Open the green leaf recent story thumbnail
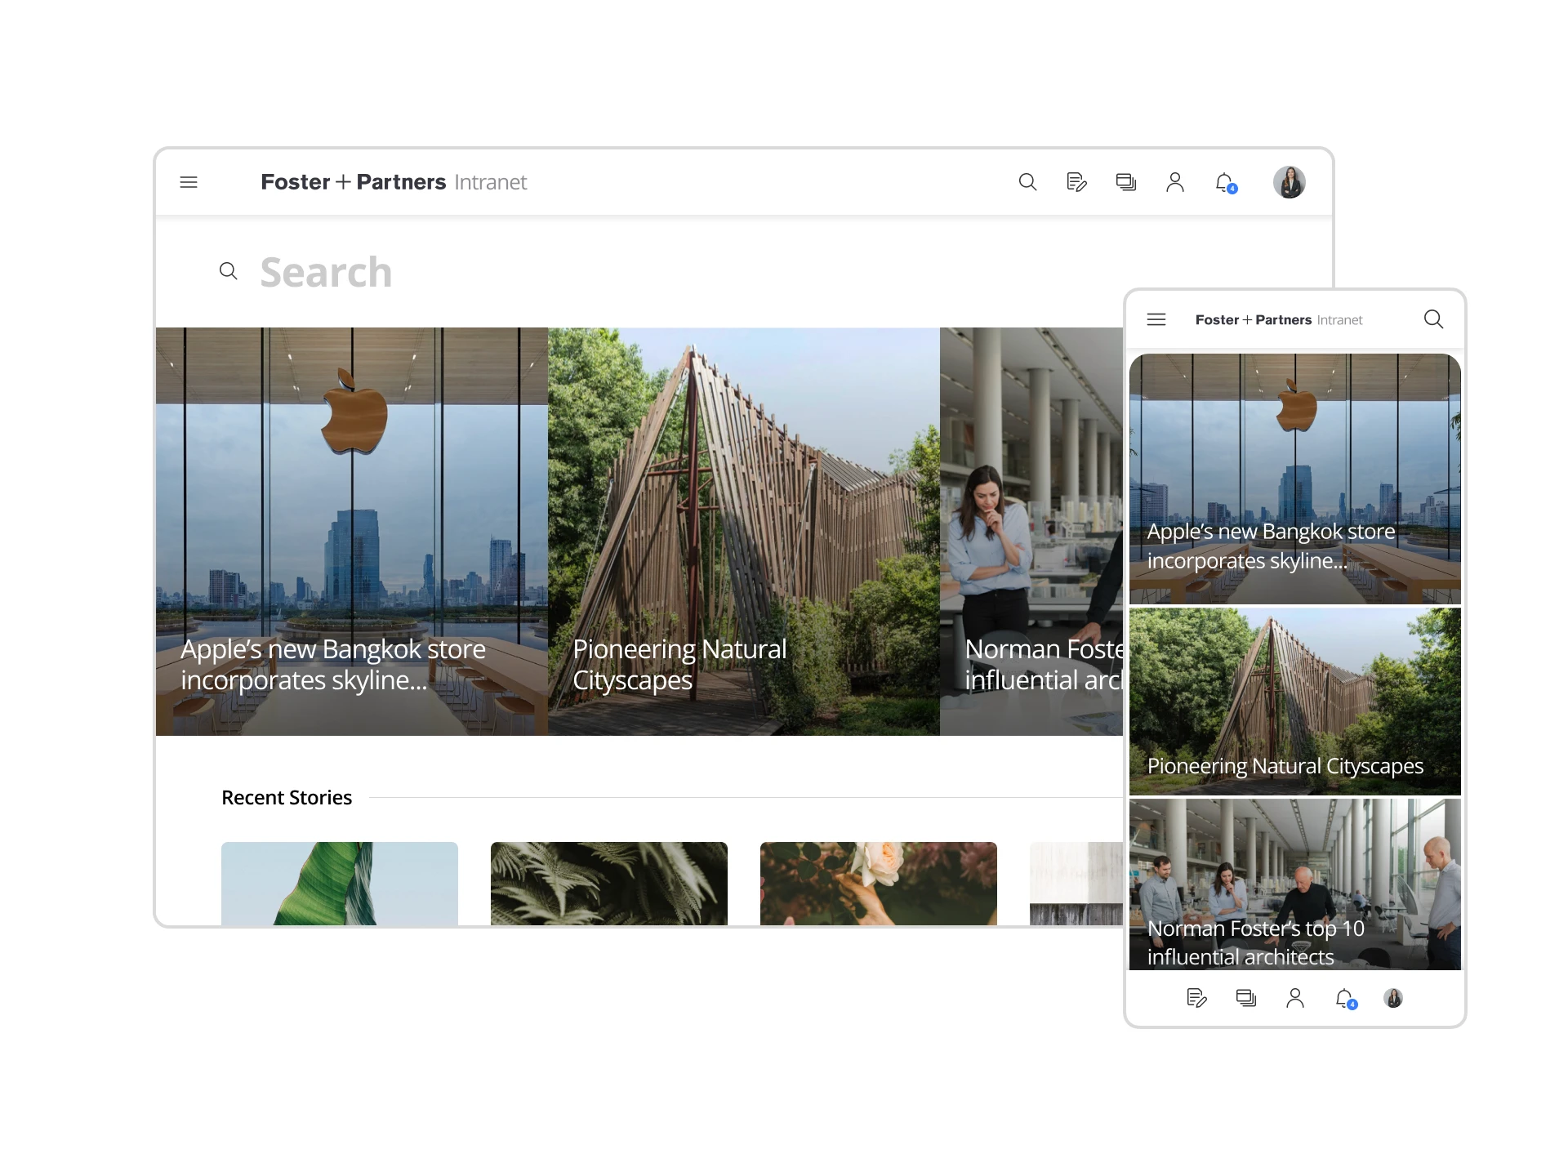The width and height of the screenshot is (1568, 1176). coord(340,884)
